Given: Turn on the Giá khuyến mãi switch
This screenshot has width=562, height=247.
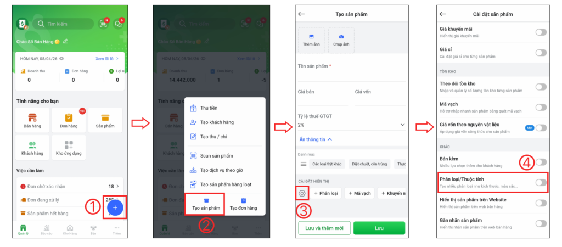Looking at the screenshot, I should coord(541,32).
